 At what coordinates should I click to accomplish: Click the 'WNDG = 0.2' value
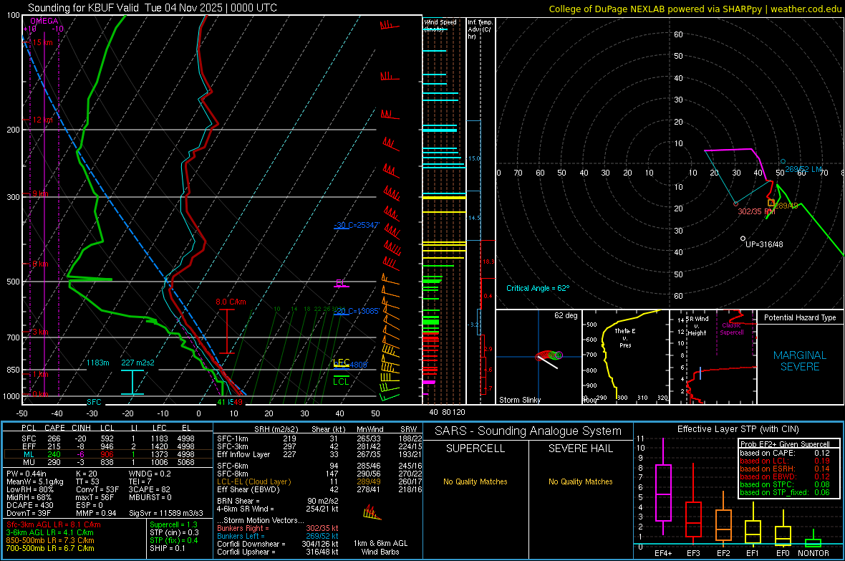pos(150,474)
